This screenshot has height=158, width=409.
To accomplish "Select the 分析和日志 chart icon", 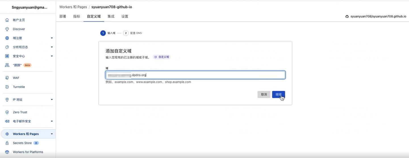I will pyautogui.click(x=7, y=47).
